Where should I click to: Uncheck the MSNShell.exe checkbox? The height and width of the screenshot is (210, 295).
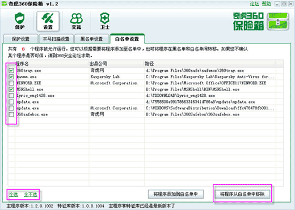[11, 89]
